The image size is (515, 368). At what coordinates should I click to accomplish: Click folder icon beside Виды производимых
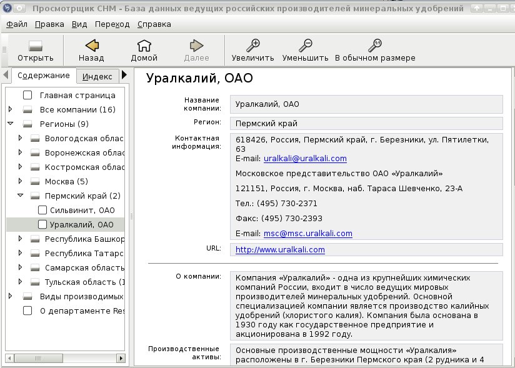pos(27,296)
